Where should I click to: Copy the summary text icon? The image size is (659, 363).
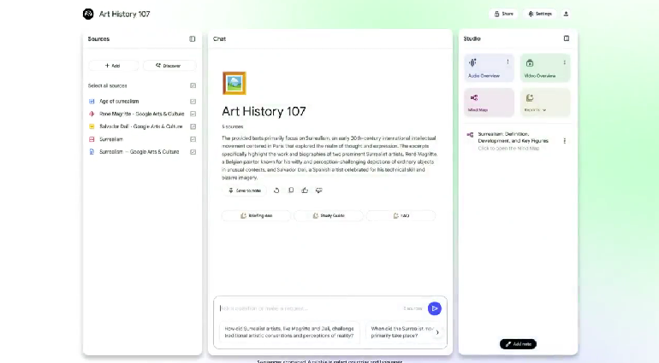(x=291, y=190)
